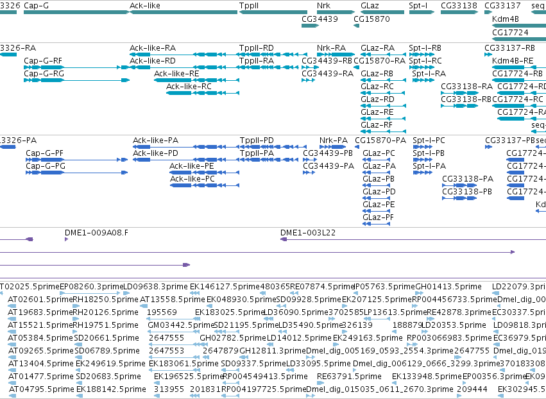
Task: Select transcript GLaz-RD
Action: 378,99
